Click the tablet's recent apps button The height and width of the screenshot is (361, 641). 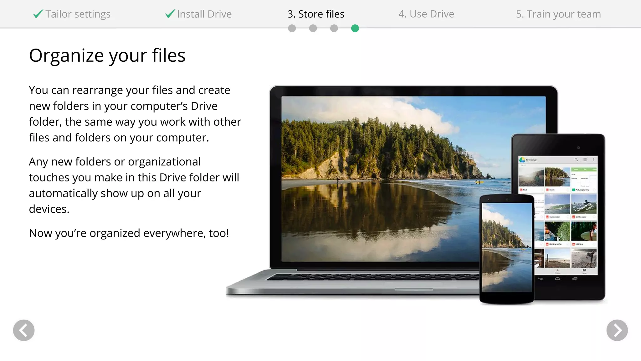coord(575,279)
